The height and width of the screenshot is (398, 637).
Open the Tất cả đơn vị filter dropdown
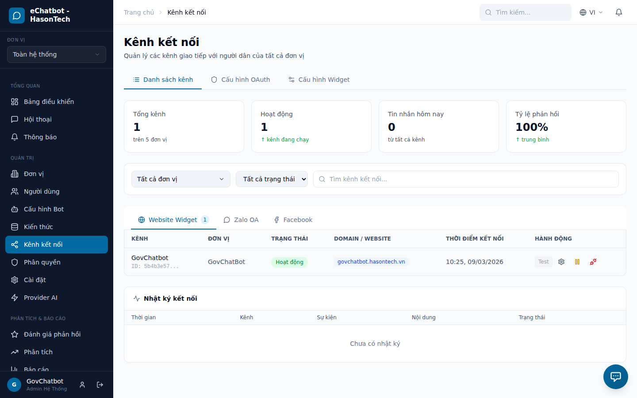click(x=180, y=179)
